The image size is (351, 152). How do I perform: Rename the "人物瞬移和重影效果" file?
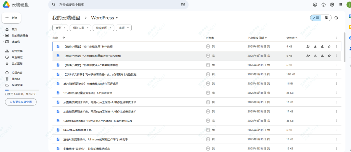322,56
